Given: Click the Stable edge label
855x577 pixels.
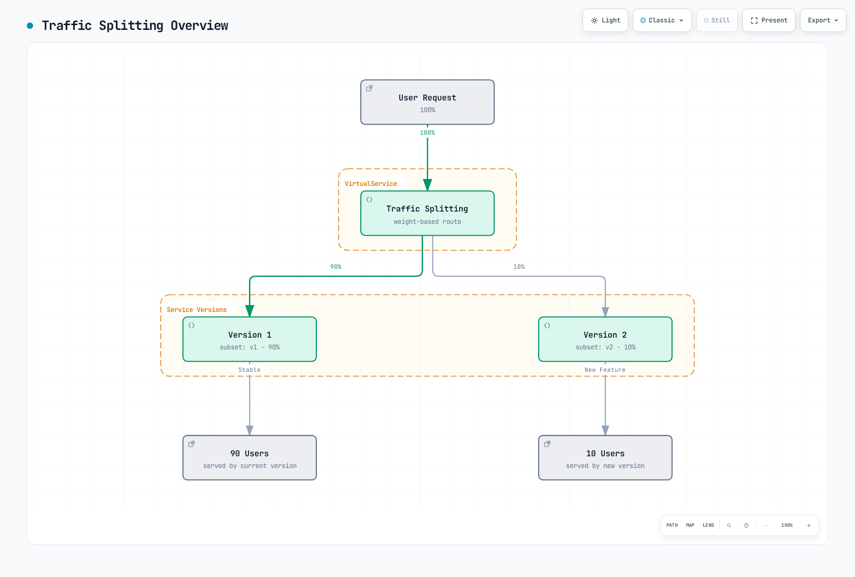Looking at the screenshot, I should [250, 370].
